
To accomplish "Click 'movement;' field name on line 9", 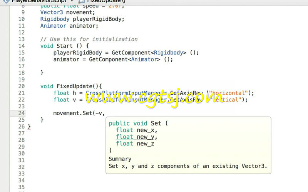I will click(80, 12).
